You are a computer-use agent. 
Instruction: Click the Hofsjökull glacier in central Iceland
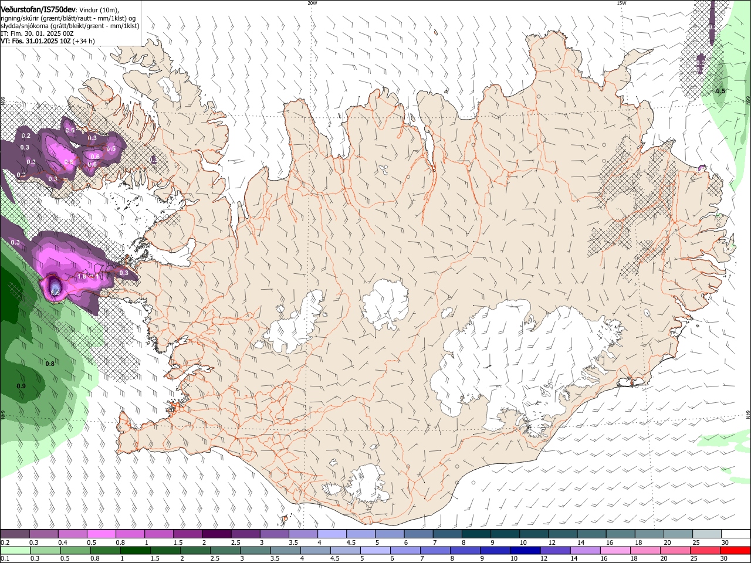coord(385,304)
